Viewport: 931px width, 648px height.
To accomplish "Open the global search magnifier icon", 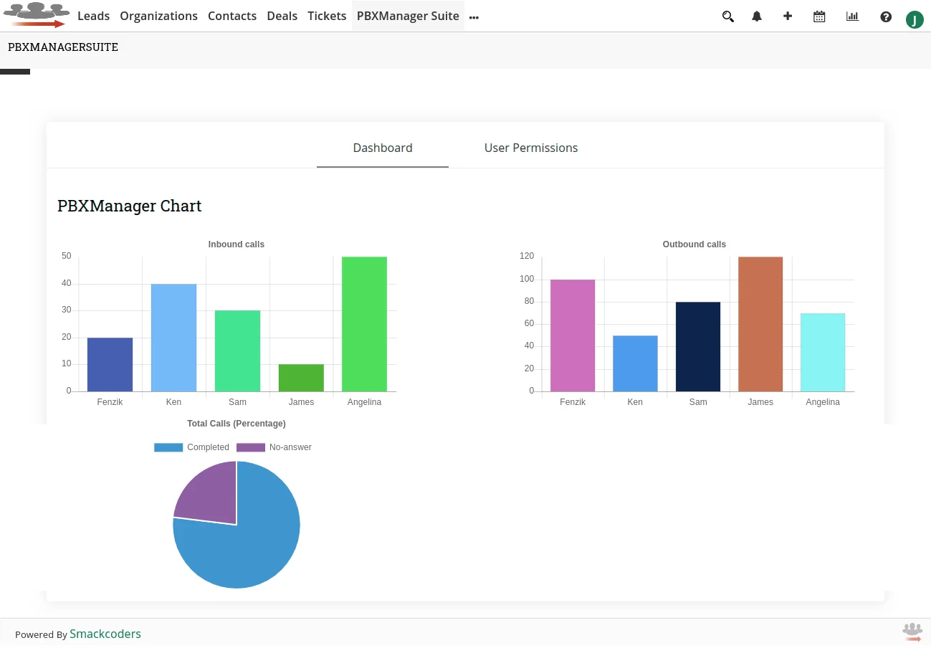I will [x=727, y=16].
